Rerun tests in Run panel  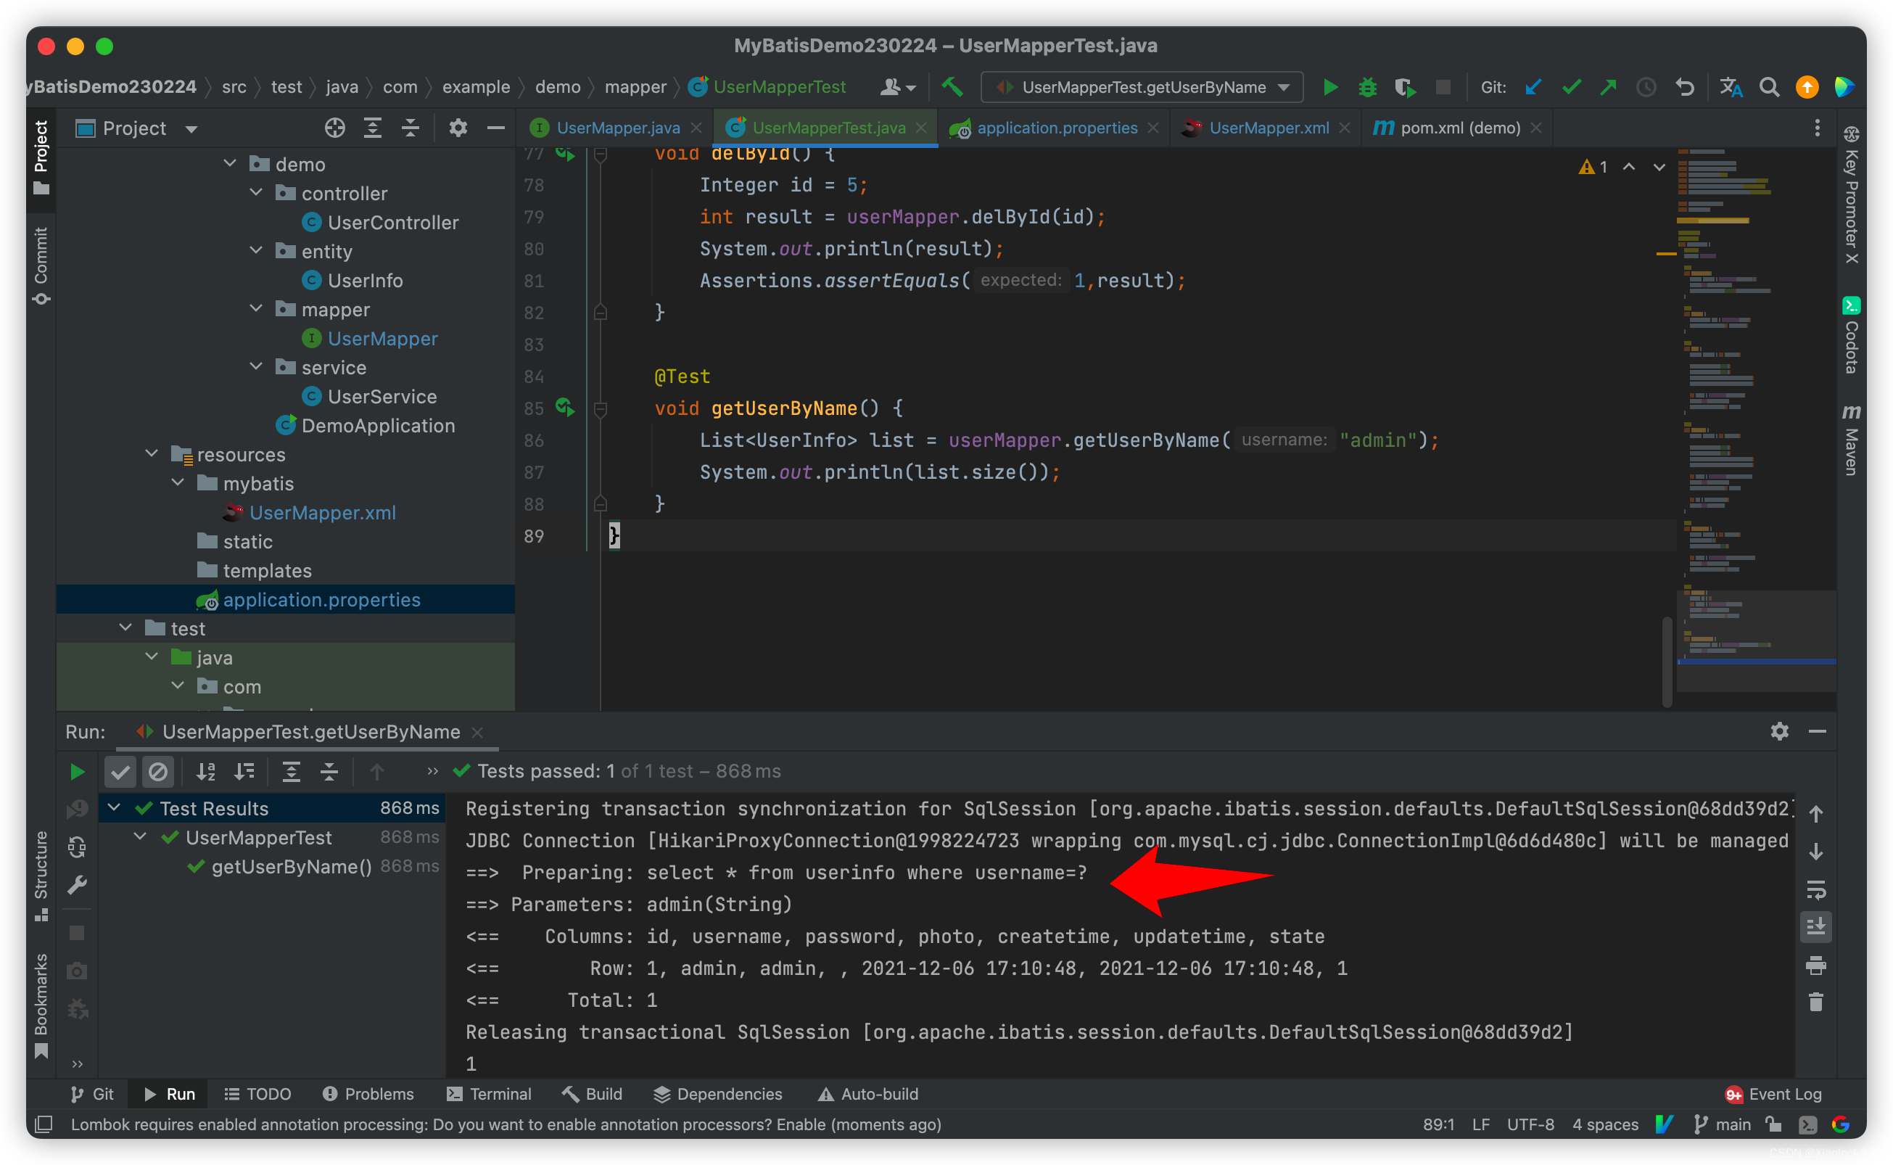tap(77, 771)
